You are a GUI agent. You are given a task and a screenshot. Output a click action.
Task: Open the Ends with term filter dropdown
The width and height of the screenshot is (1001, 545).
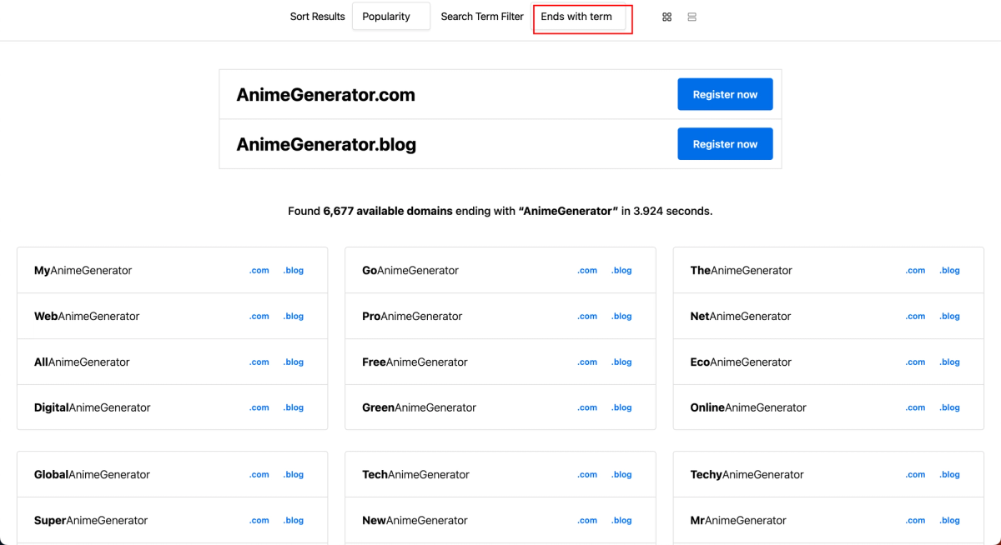pos(580,17)
